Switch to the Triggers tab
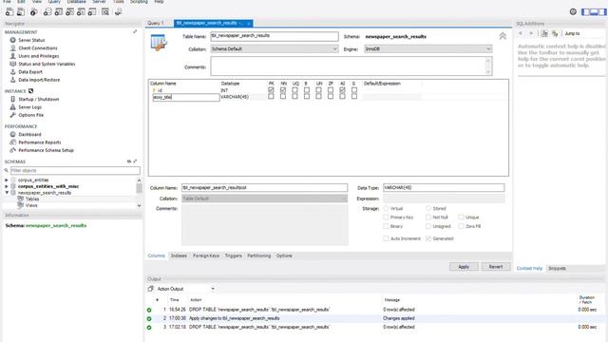Viewport: 608px width, 342px height. tap(234, 256)
